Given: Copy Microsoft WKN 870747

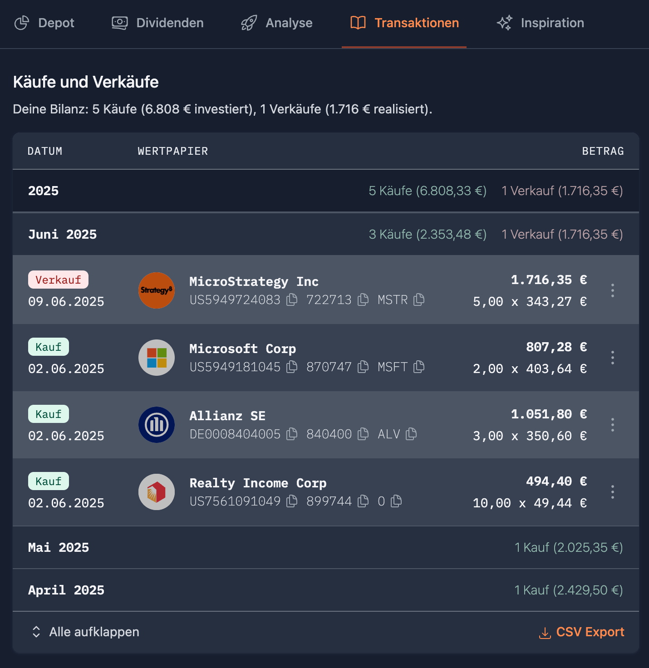Looking at the screenshot, I should click(x=363, y=367).
